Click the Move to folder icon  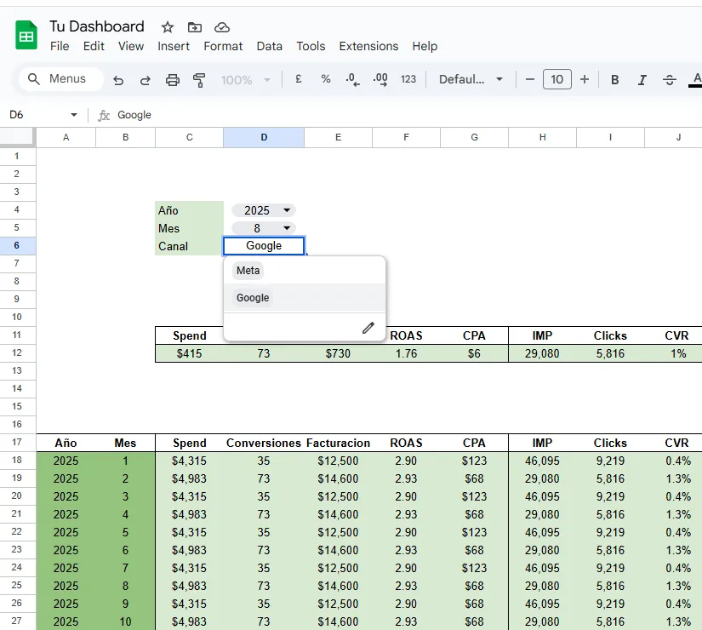pos(195,27)
